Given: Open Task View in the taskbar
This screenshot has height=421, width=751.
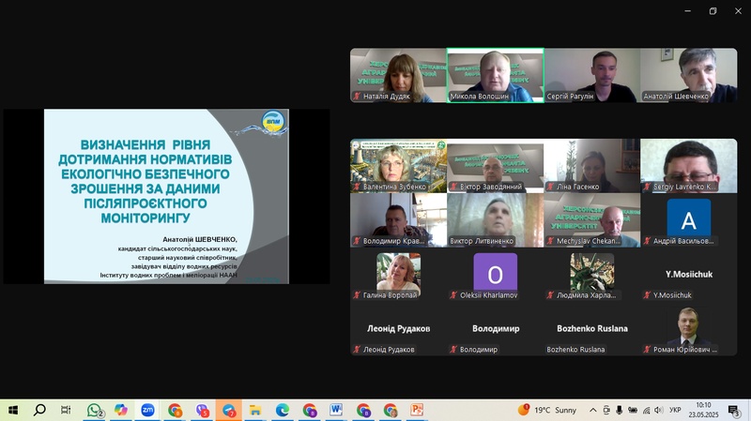Looking at the screenshot, I should point(66,410).
